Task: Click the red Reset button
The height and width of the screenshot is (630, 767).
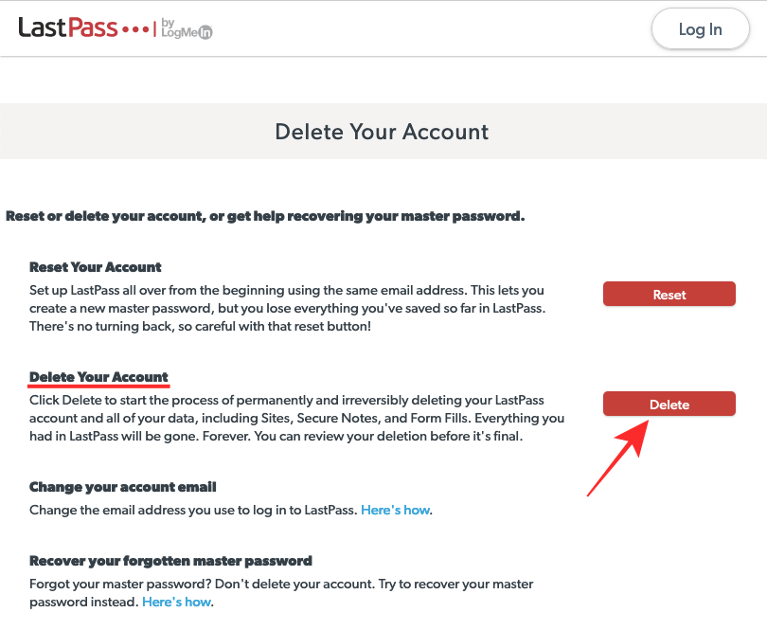Action: pos(669,295)
